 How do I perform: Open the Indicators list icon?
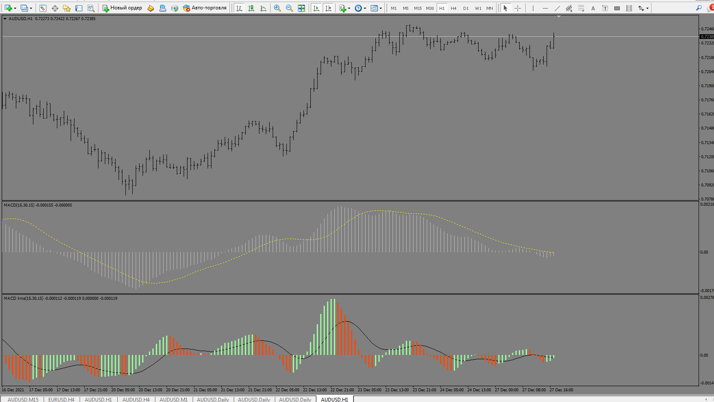coord(342,8)
